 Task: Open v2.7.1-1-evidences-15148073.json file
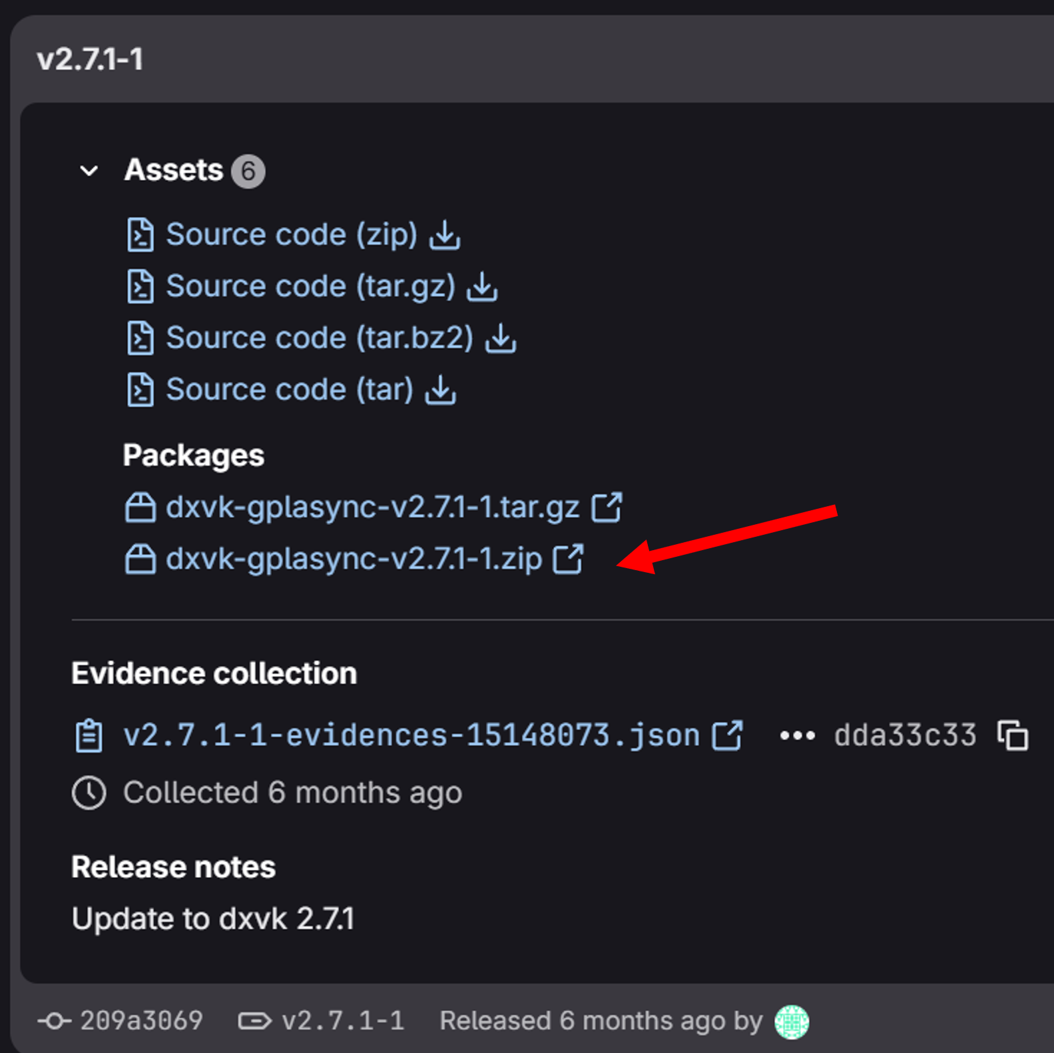(411, 736)
